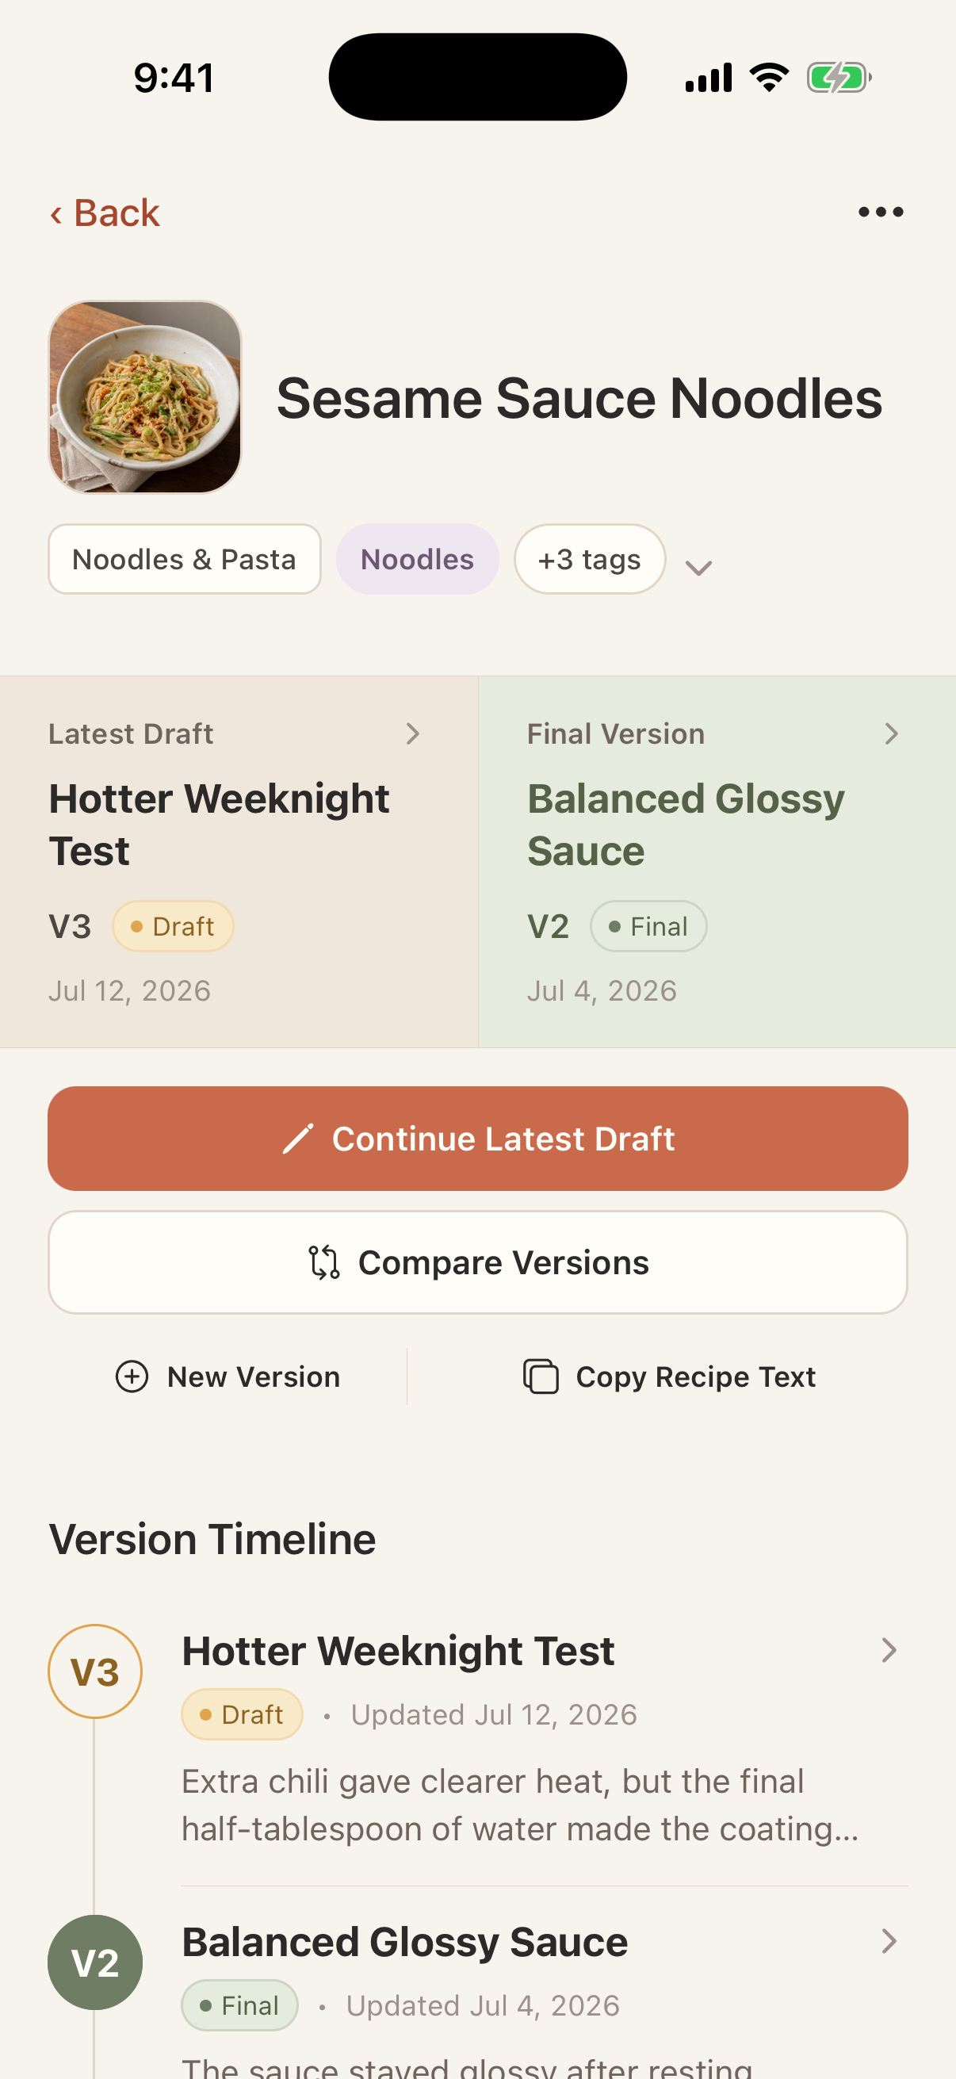Open Latest Draft card chevron
This screenshot has width=956, height=2079.
[413, 733]
